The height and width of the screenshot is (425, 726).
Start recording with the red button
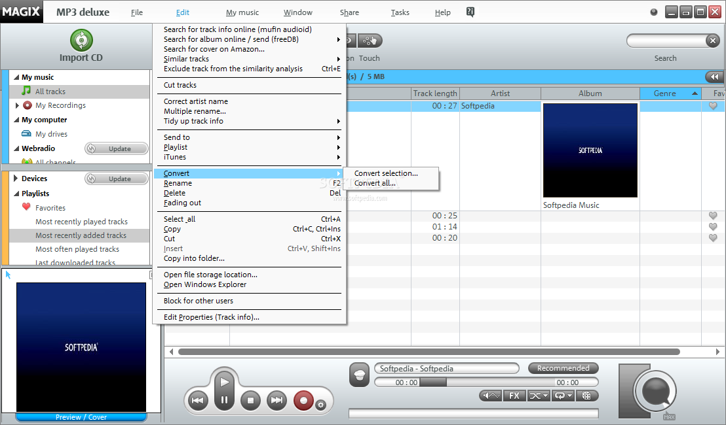tap(304, 400)
